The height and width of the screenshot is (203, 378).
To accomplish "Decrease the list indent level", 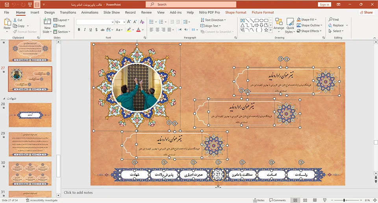I will [172, 22].
